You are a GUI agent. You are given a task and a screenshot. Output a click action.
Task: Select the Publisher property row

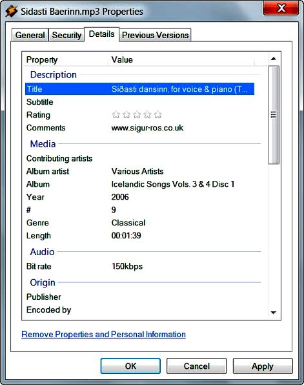[139, 297]
